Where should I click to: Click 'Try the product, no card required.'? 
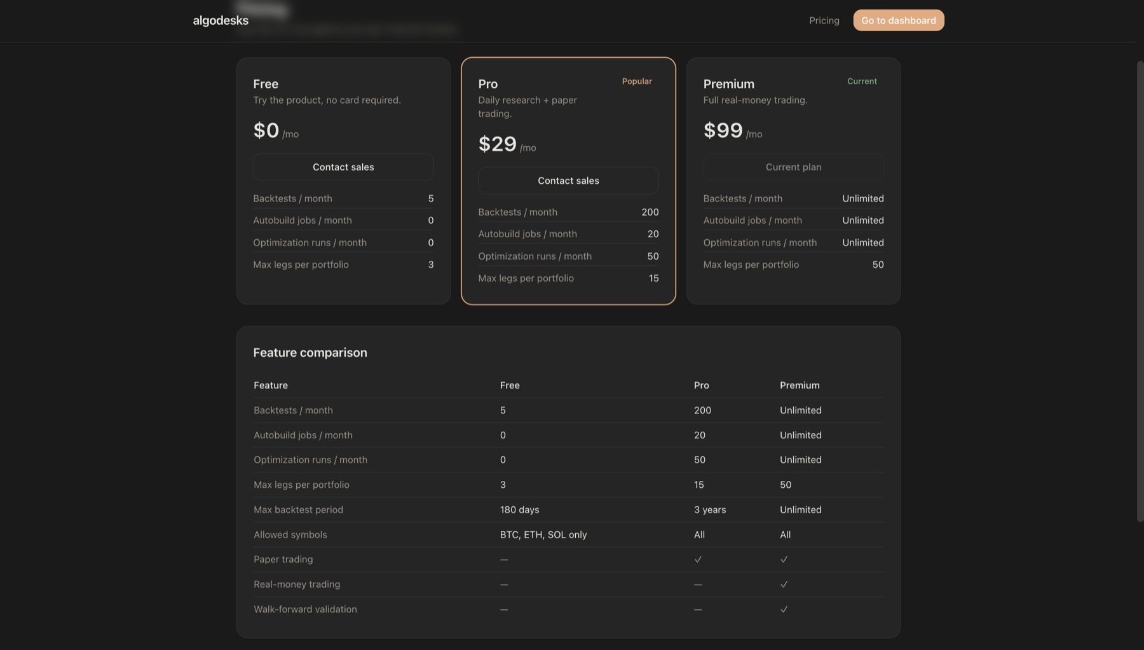(x=327, y=100)
